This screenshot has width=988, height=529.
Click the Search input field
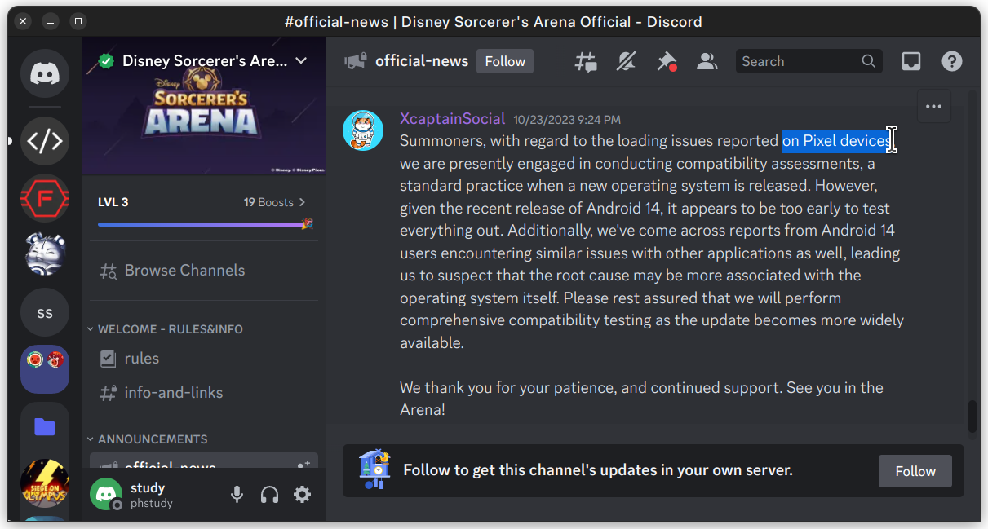(798, 61)
